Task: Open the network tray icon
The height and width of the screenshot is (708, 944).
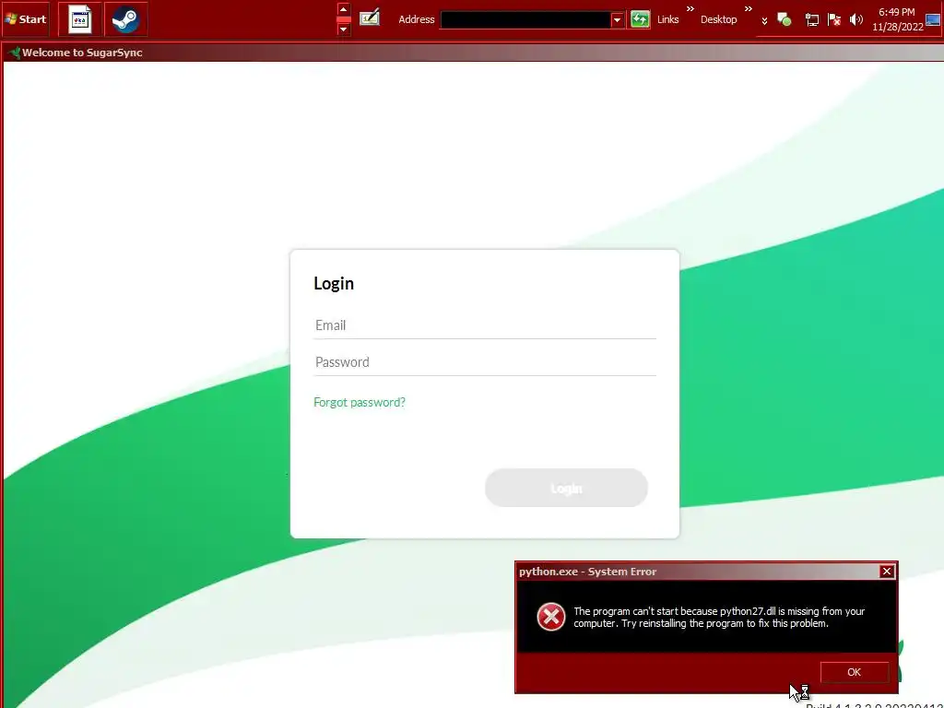Action: 811,20
